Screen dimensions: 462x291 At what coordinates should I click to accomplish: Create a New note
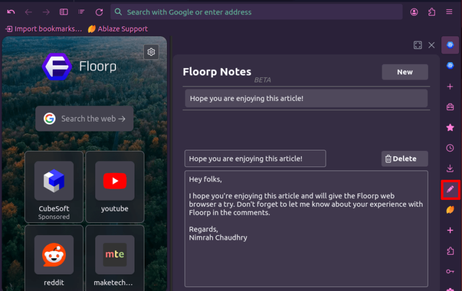pyautogui.click(x=405, y=72)
